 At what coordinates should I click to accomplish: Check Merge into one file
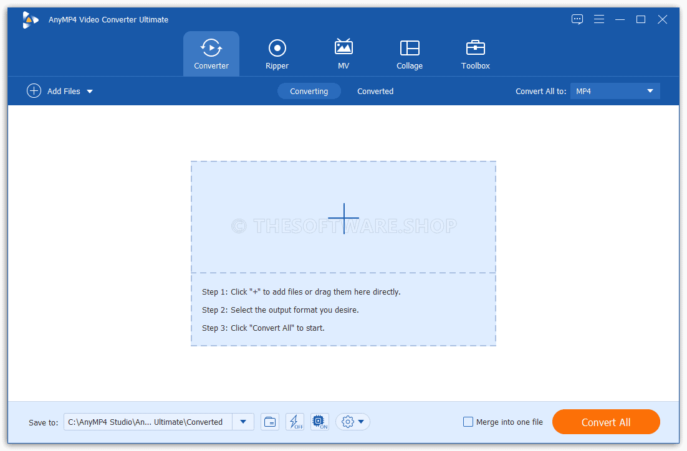468,422
